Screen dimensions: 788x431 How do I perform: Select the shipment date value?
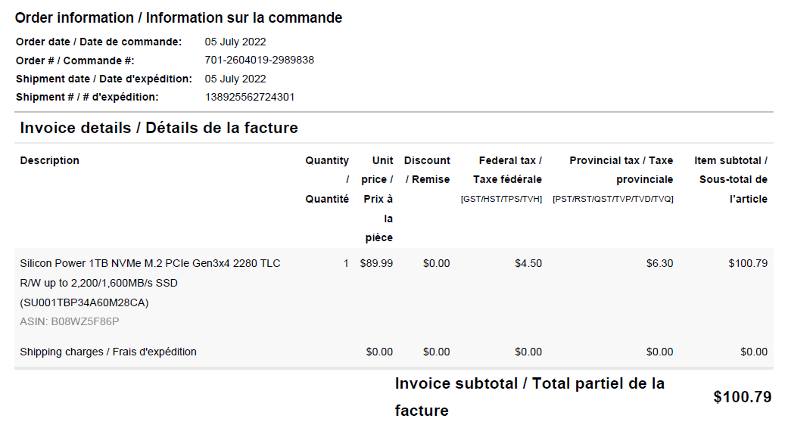click(235, 79)
